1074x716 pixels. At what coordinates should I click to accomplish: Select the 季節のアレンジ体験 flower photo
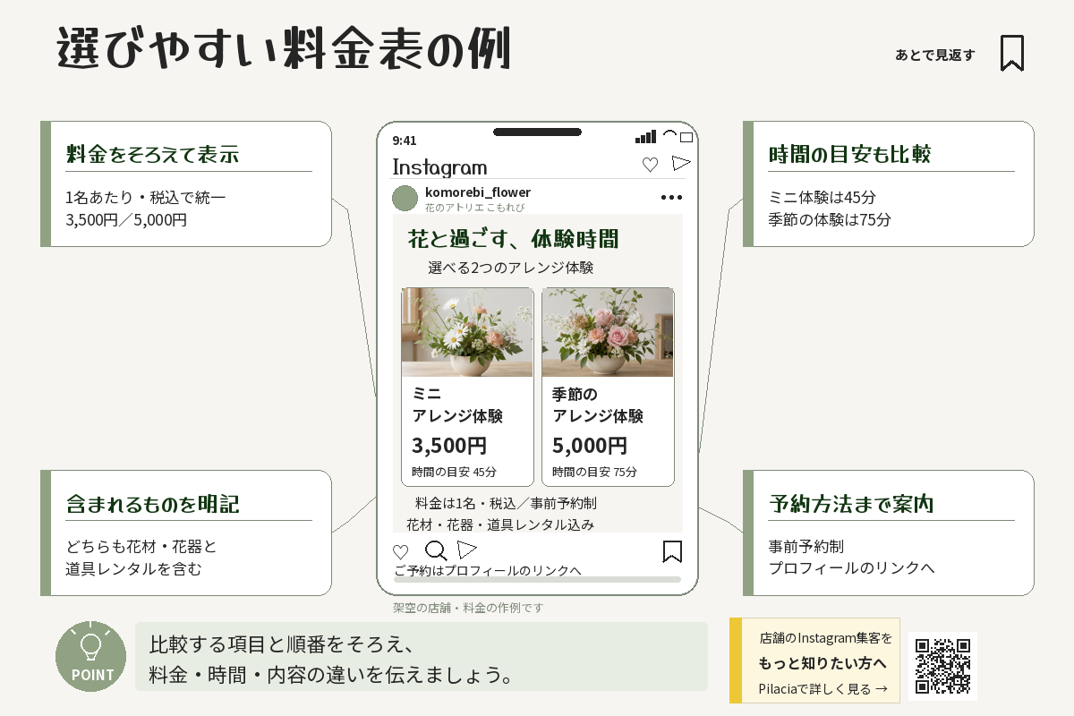coord(608,332)
